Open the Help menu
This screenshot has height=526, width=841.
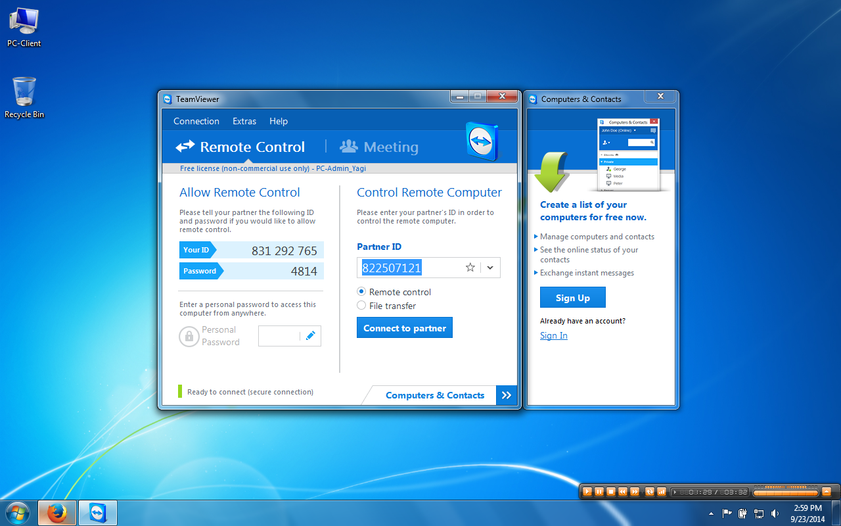coord(279,121)
